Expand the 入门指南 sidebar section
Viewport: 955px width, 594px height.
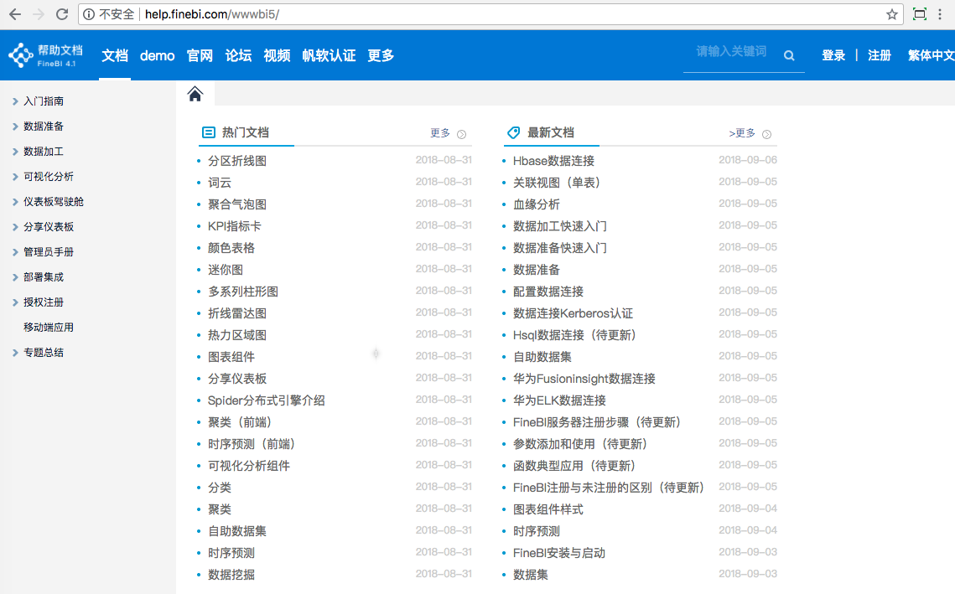point(43,101)
